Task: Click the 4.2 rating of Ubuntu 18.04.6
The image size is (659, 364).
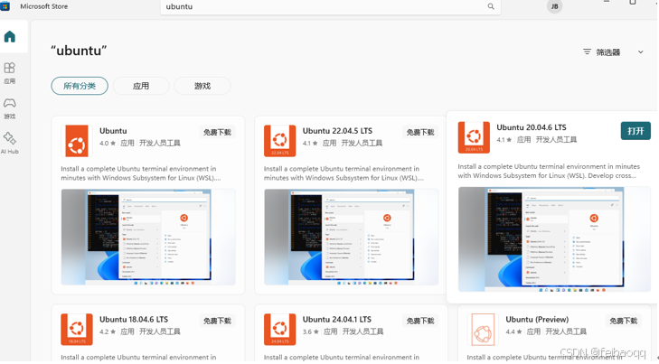Action: [108, 331]
